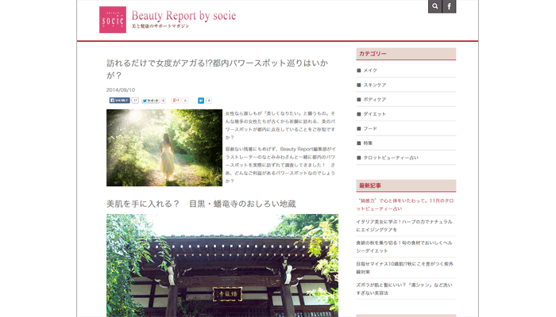Open the 特集 category
556x317 pixels.
point(368,143)
